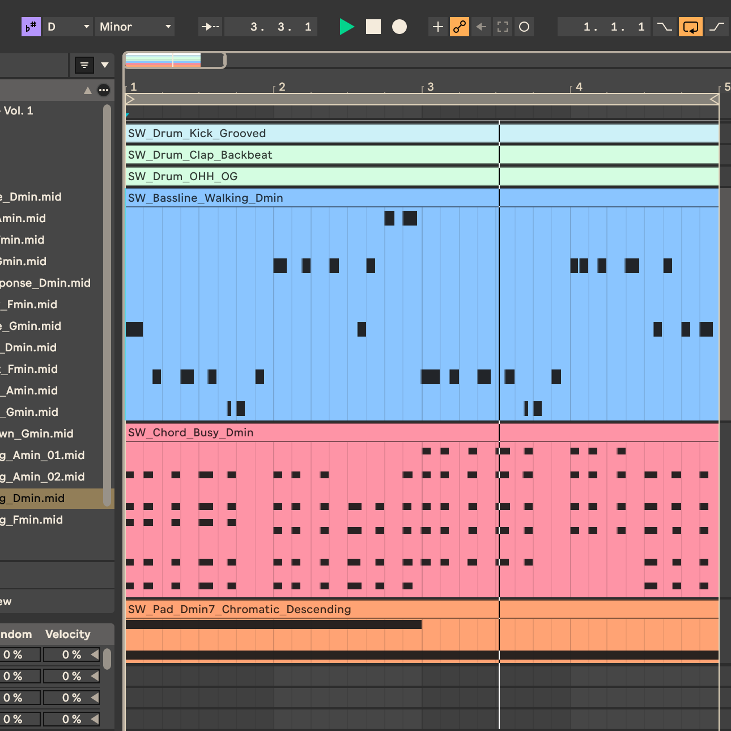Viewport: 731px width, 731px height.
Task: Click the Session Record circle button
Action: [524, 27]
